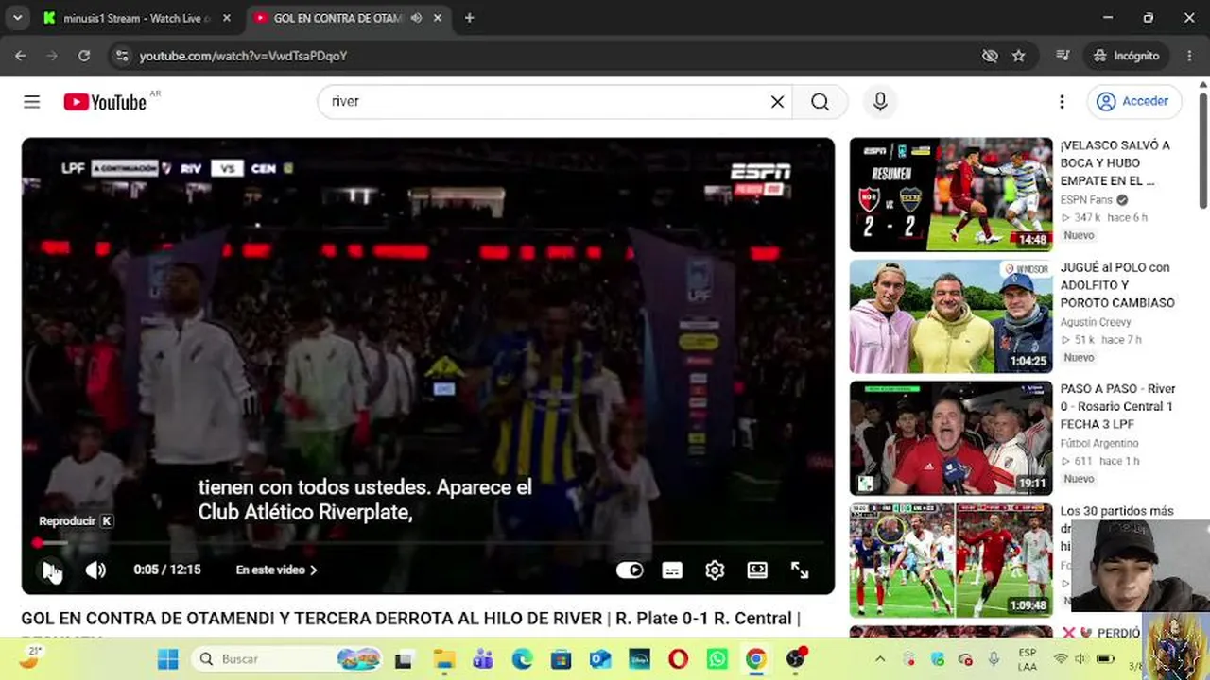This screenshot has width=1210, height=680.
Task: Enter fullscreen mode on the video
Action: (800, 569)
